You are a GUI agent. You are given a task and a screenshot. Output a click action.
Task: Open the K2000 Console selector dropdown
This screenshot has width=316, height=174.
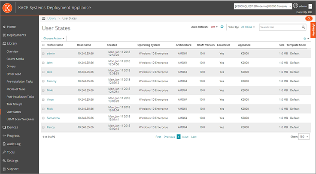coord(263,6)
